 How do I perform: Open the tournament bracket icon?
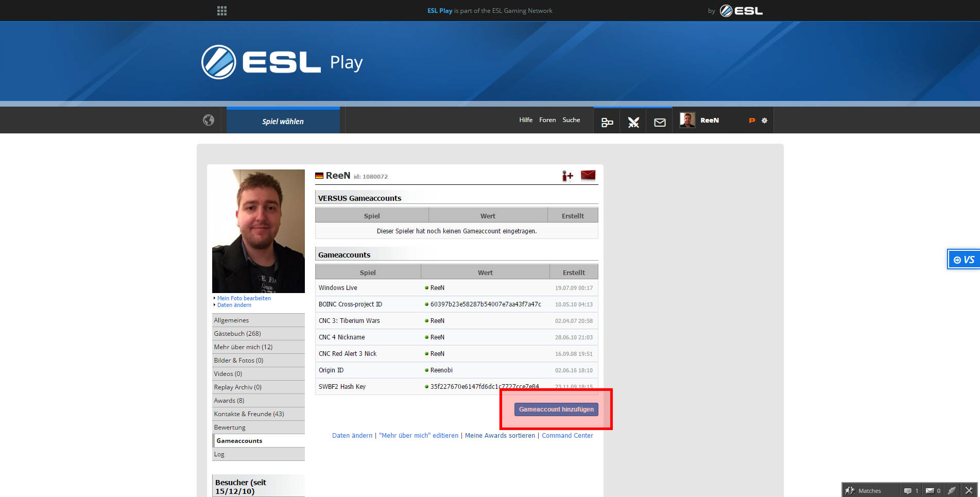point(607,122)
